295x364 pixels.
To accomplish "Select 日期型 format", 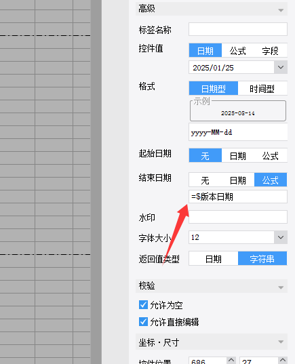I will coord(214,88).
